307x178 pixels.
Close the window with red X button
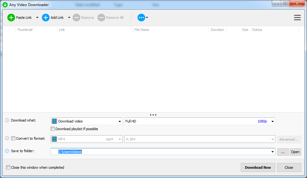point(297,3)
